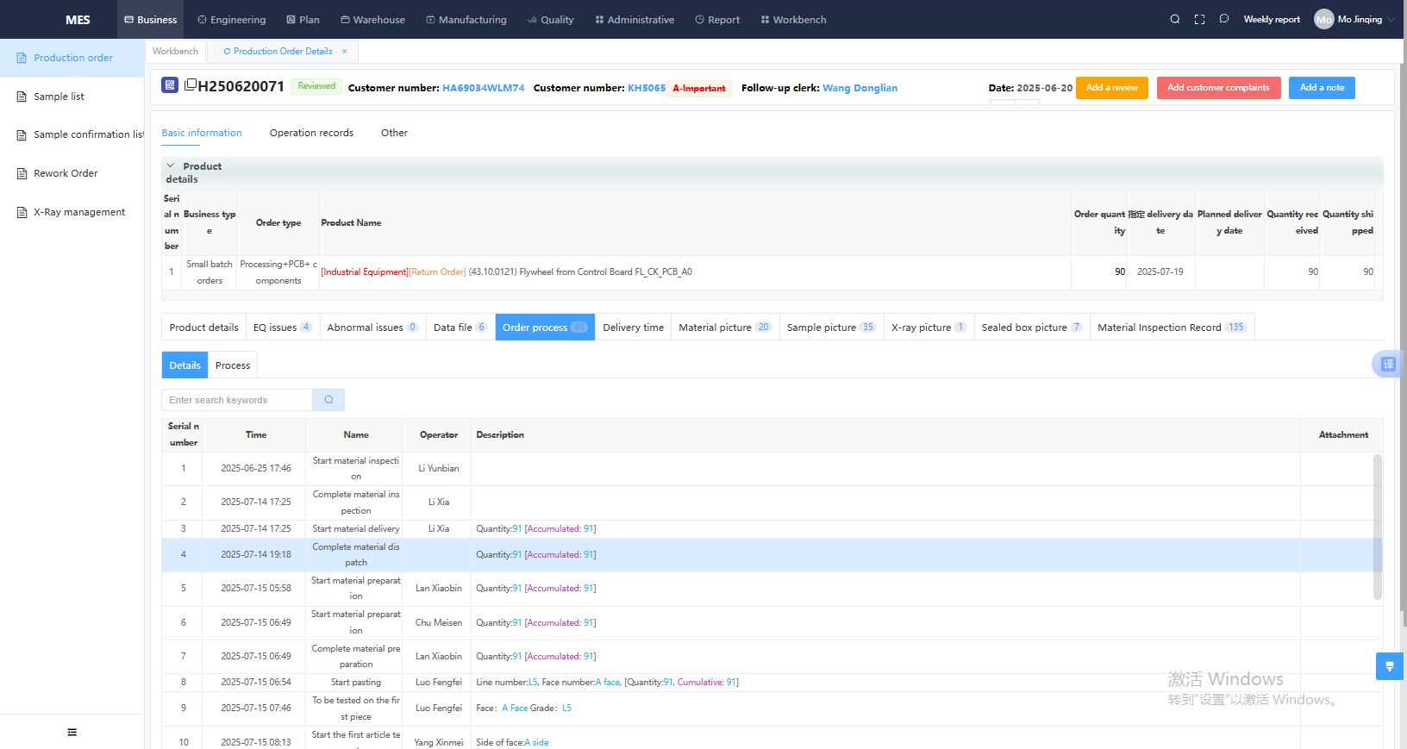Focus the Enter search keywords field
Screen dimensions: 1407x749
pyautogui.click(x=237, y=400)
